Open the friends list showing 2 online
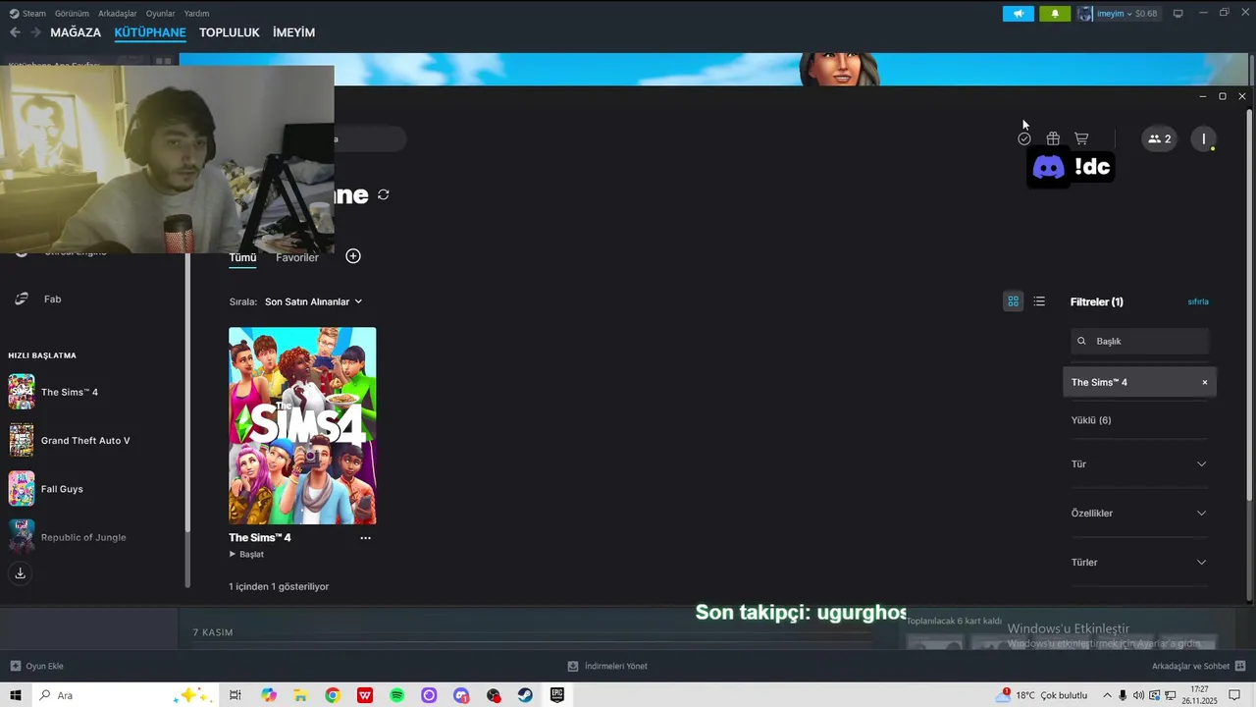Image resolution: width=1256 pixels, height=707 pixels. (x=1159, y=138)
